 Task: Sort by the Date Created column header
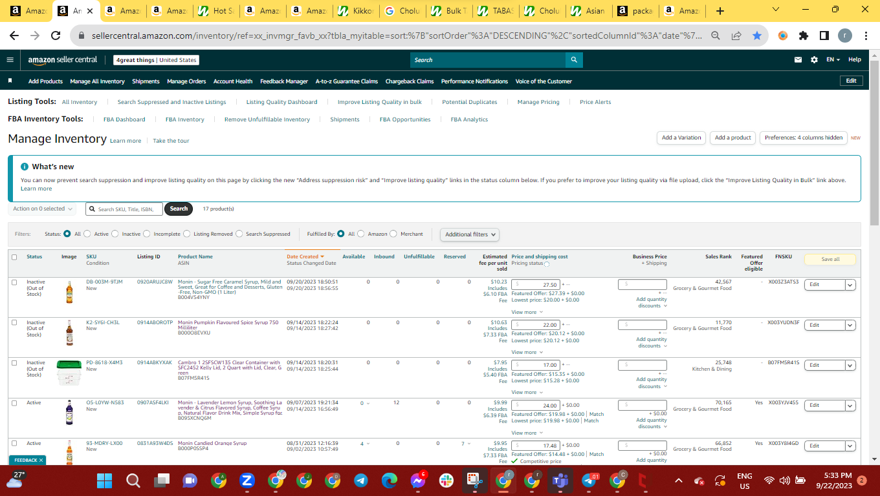coord(305,256)
